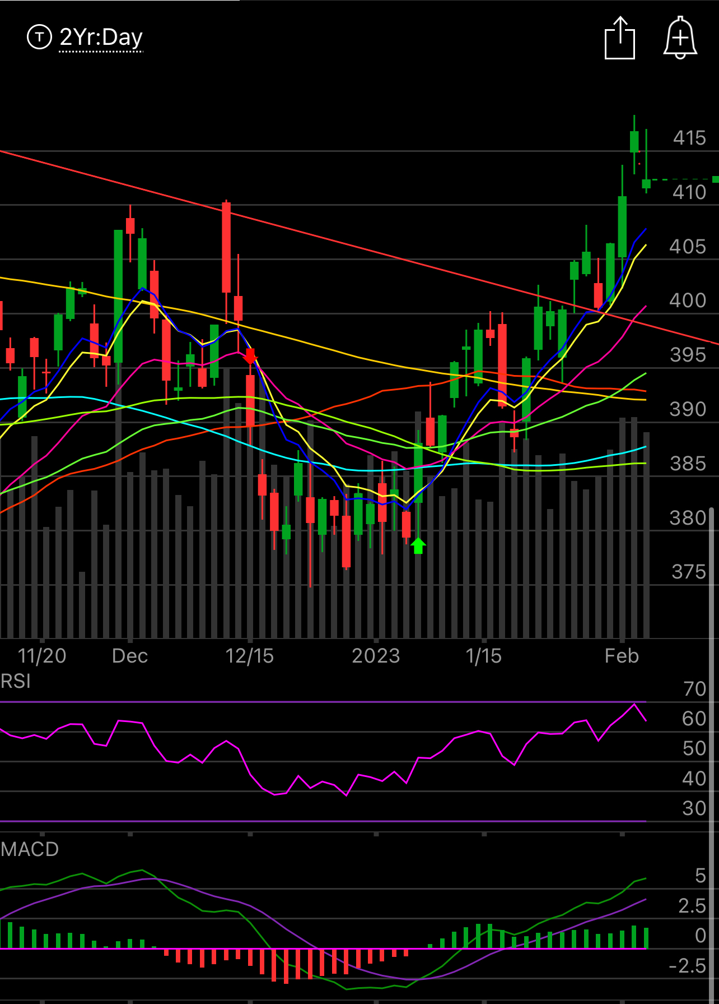
Task: Tap the Feb date label
Action: pos(622,655)
